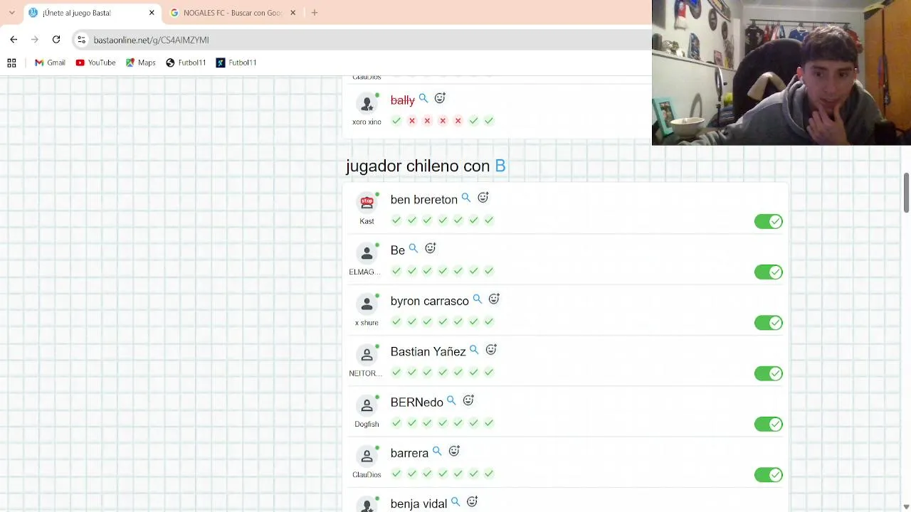The height and width of the screenshot is (512, 911).
Task: Switch to the '¡Únete al juego Basta!' tab
Action: click(x=91, y=13)
